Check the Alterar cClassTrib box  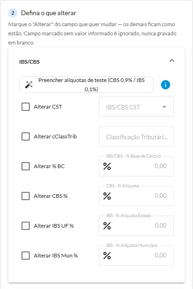click(x=26, y=136)
